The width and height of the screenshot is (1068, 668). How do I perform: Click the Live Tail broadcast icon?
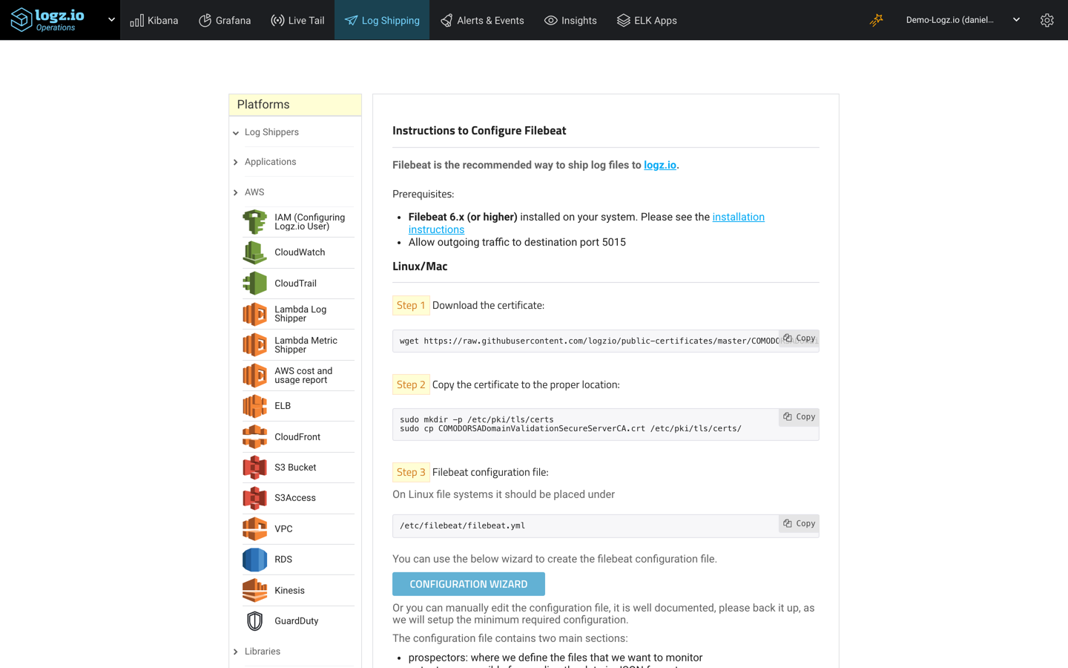(x=277, y=20)
